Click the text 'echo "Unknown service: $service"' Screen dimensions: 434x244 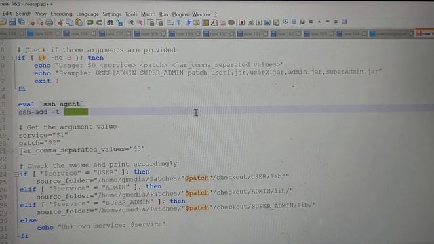tap(101, 226)
